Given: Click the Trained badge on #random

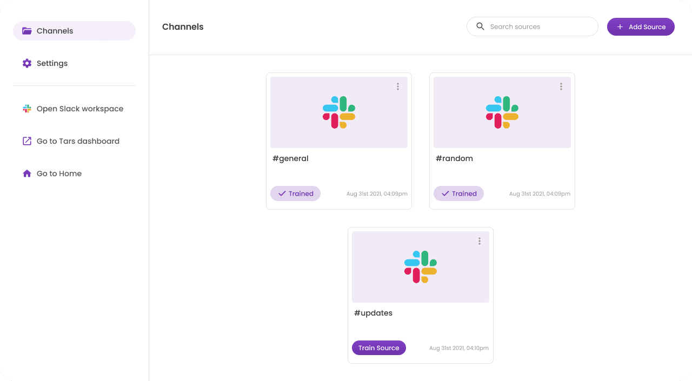Looking at the screenshot, I should (x=459, y=193).
